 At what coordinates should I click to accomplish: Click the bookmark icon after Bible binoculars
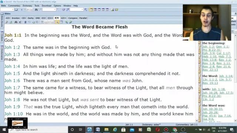click(x=20, y=22)
